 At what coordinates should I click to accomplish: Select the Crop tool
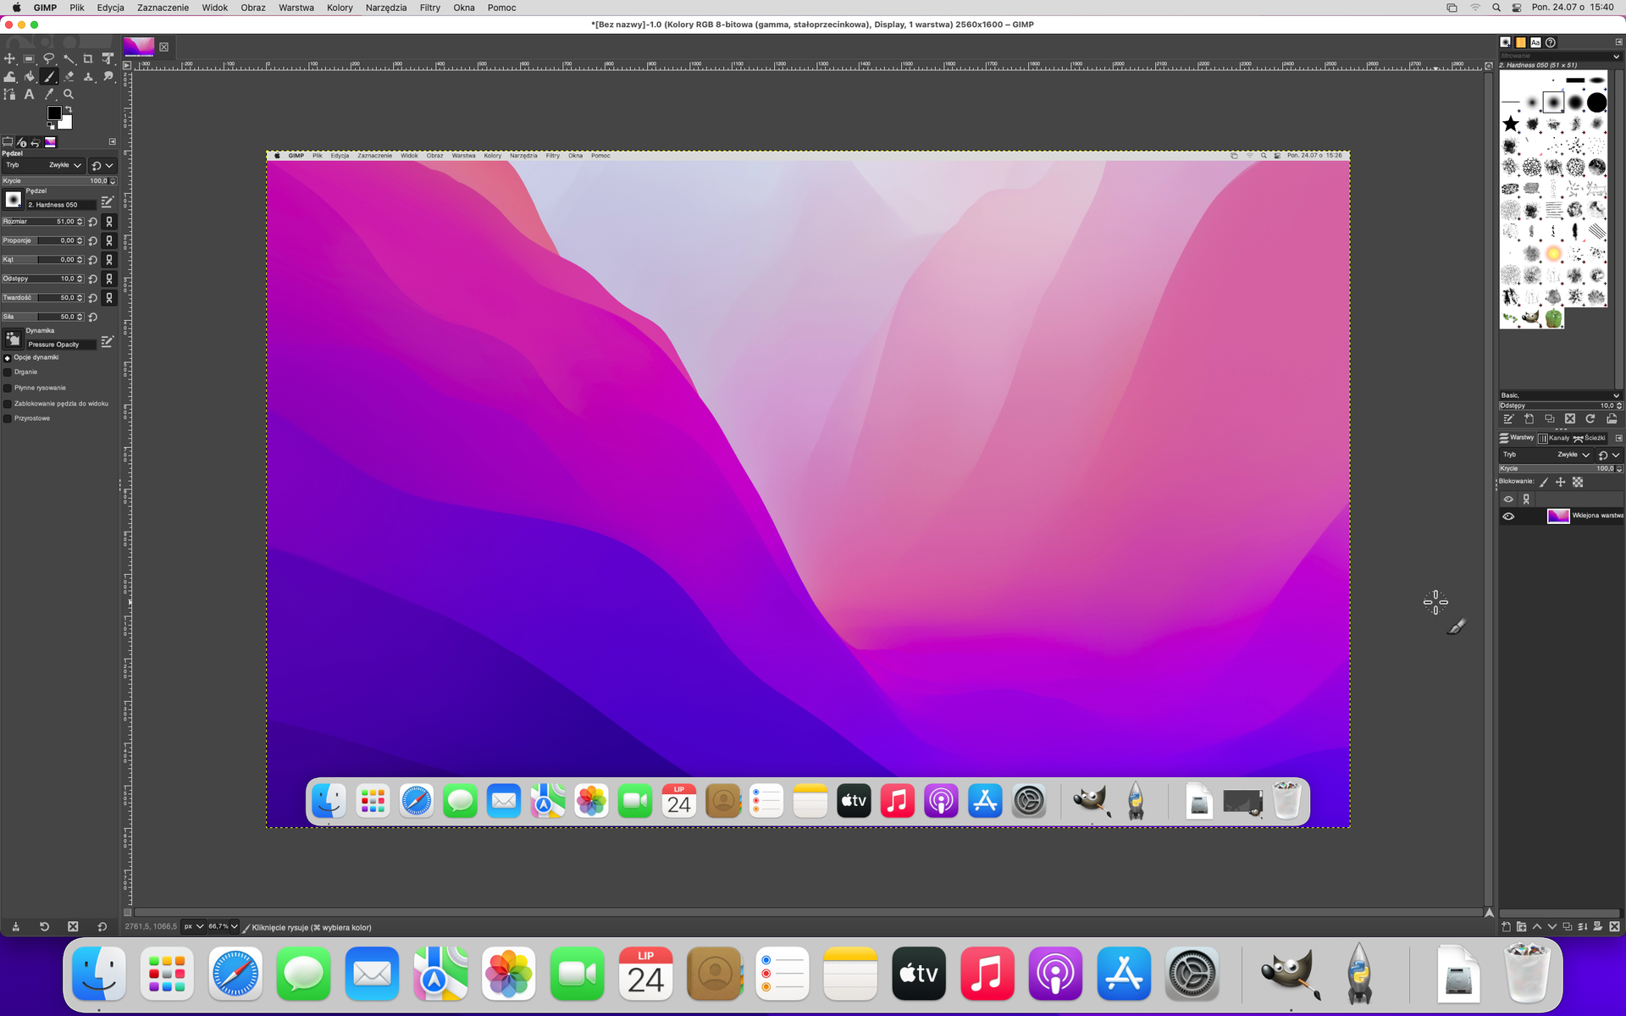tap(88, 58)
